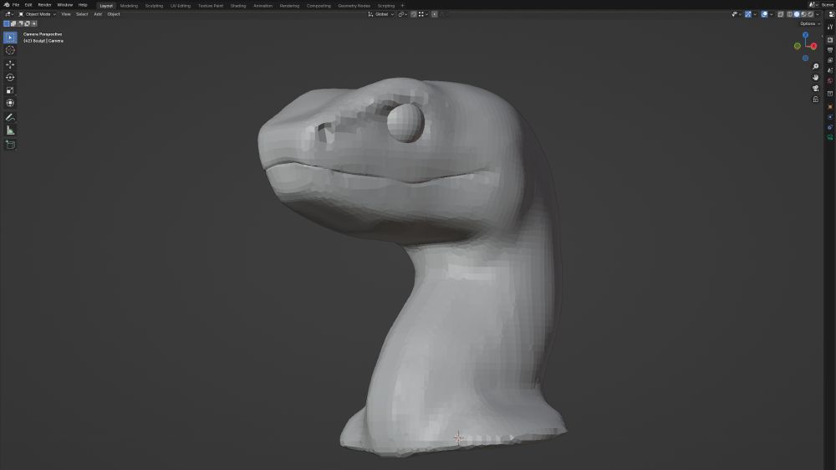This screenshot has width=836, height=470.
Task: Open the viewport Object menu
Action: pos(114,14)
